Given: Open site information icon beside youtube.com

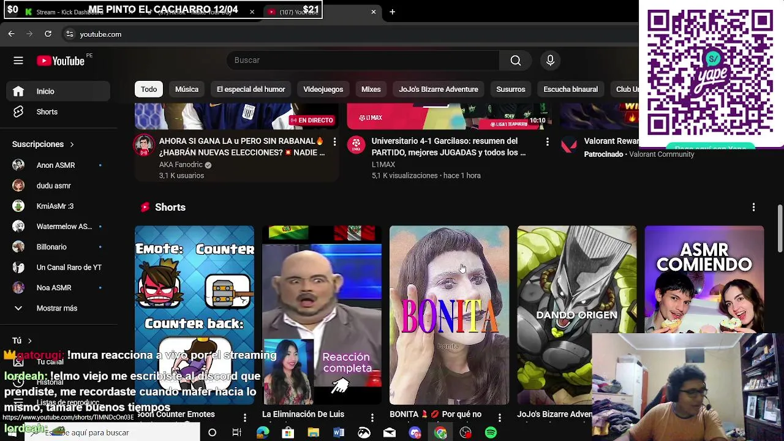Looking at the screenshot, I should [x=70, y=34].
